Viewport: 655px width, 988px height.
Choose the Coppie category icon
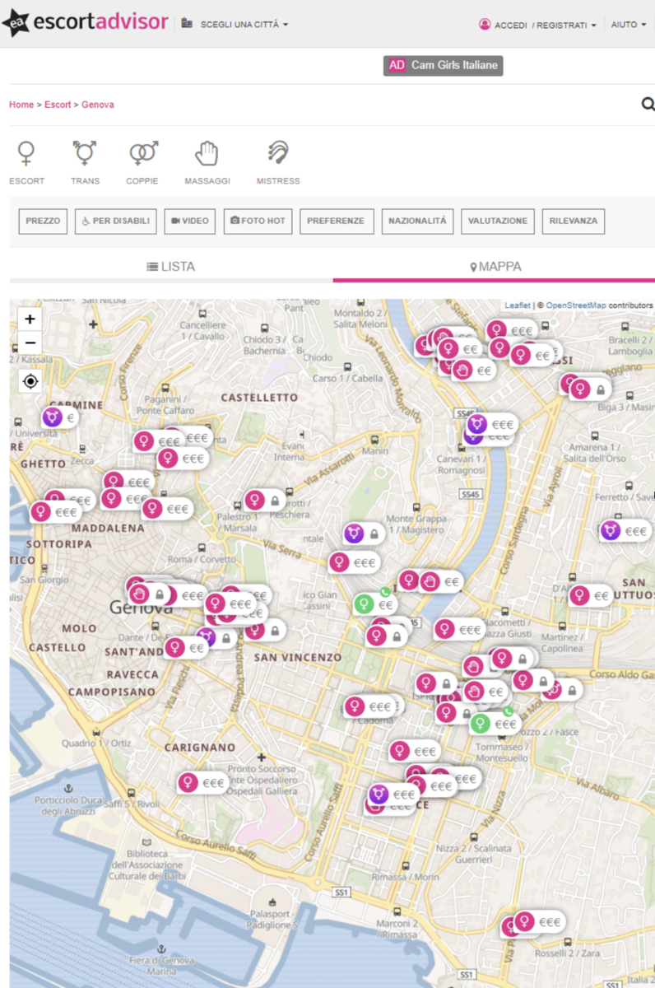pos(142,154)
